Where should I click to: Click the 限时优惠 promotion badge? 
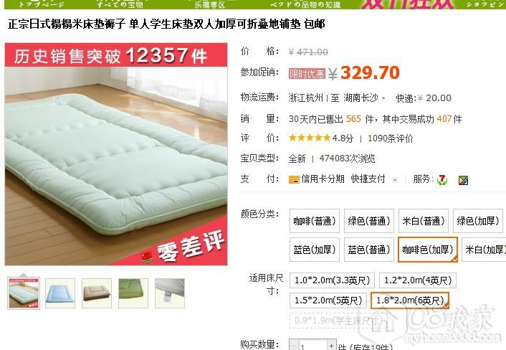(307, 74)
